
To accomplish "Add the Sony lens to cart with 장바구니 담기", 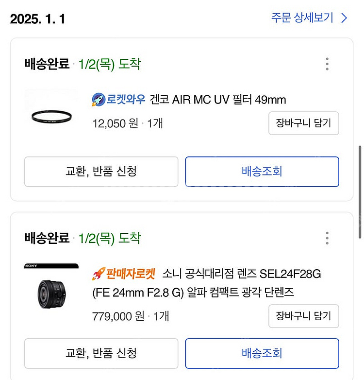I will (x=303, y=316).
